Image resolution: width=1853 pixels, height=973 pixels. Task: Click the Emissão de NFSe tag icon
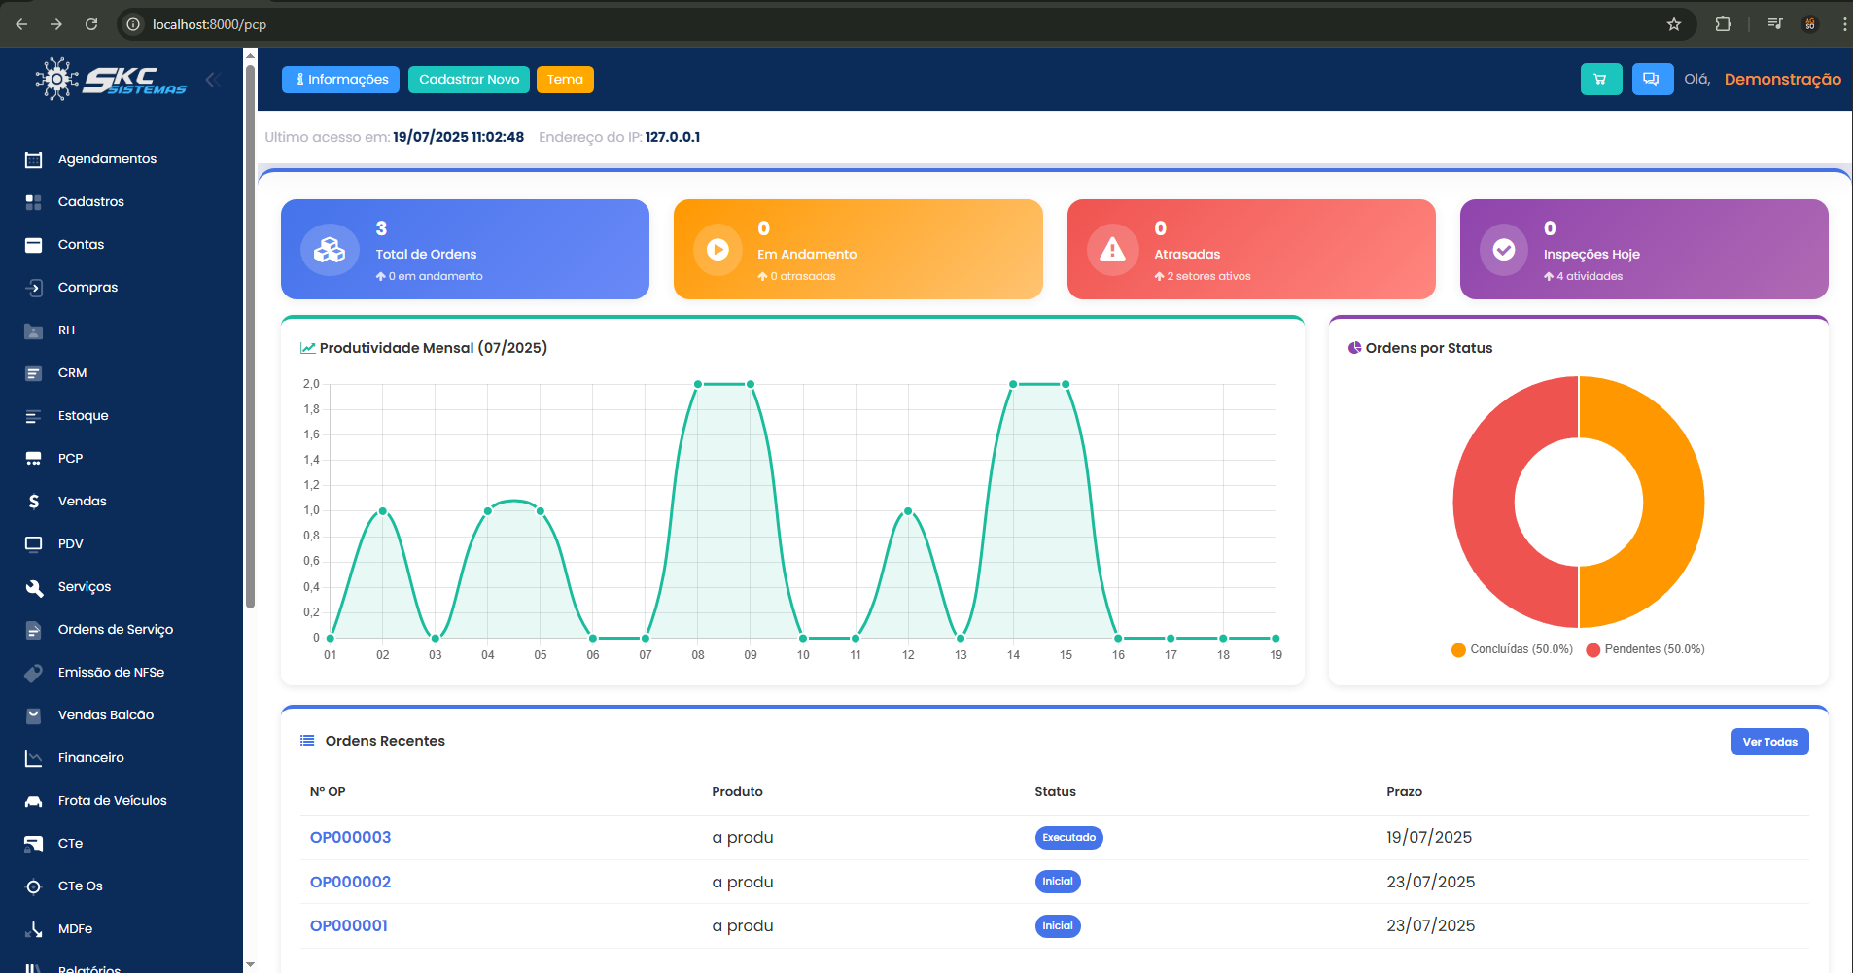[x=33, y=673]
